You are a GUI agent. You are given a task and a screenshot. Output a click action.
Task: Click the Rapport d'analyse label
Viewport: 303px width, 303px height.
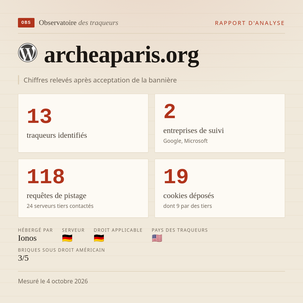coord(250,23)
